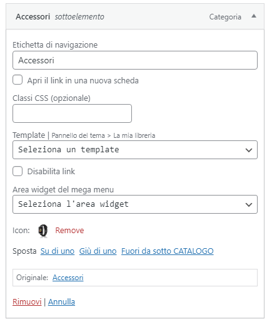The image size is (272, 324).
Task: Click the "Apri il link in una nuova scheda" label text
Action: click(83, 80)
